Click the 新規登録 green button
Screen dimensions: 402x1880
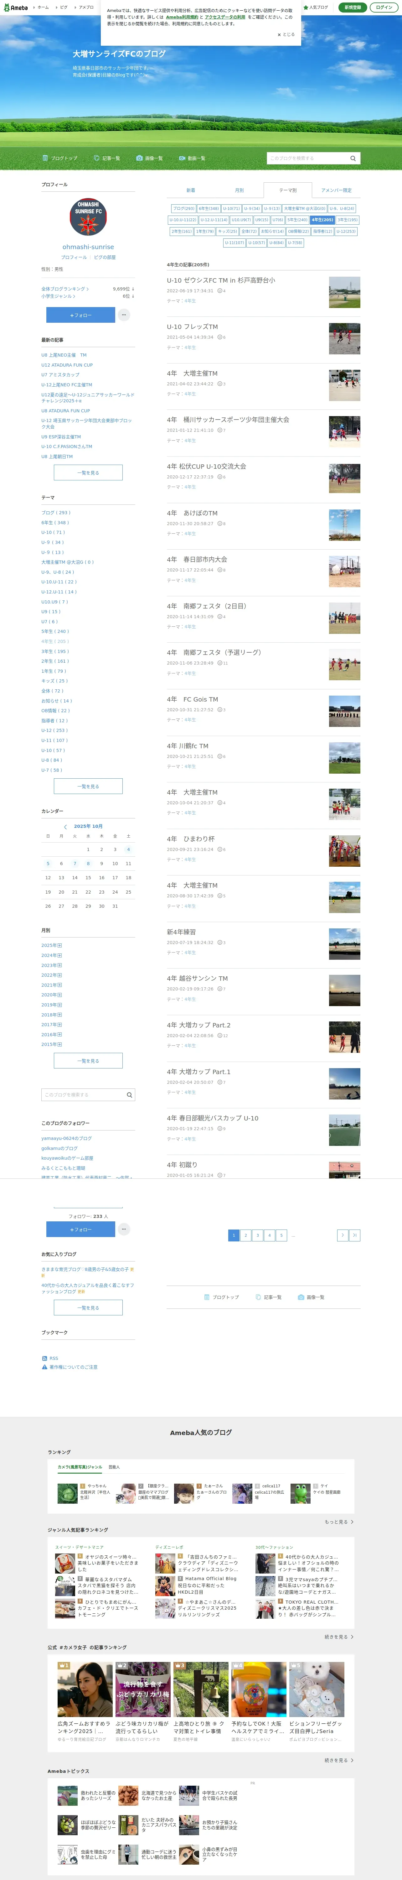(353, 7)
